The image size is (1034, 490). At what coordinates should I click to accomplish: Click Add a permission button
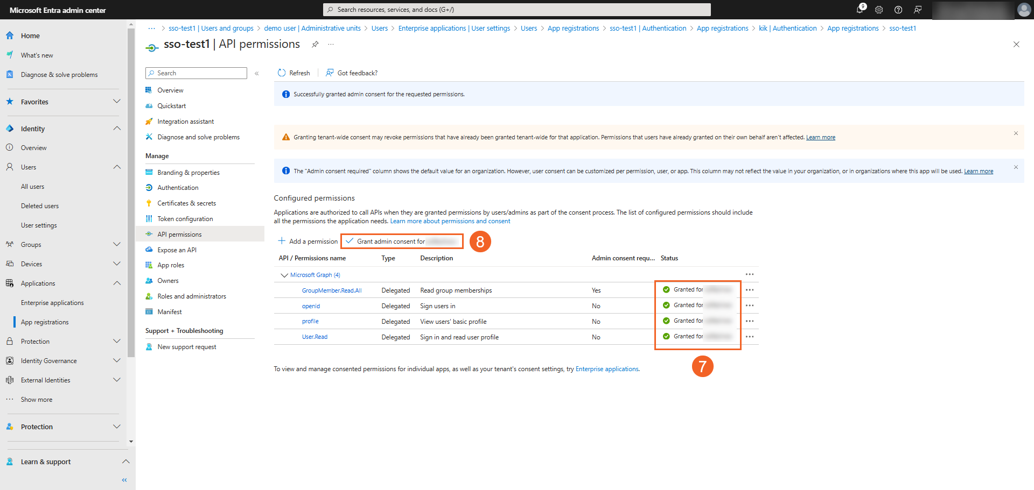tap(308, 242)
